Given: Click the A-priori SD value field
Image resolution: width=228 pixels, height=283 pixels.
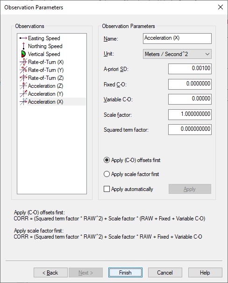Looking at the screenshot, I should [x=190, y=69].
